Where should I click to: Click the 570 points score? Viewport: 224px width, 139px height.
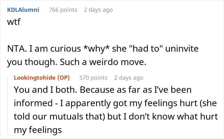[93, 78]
